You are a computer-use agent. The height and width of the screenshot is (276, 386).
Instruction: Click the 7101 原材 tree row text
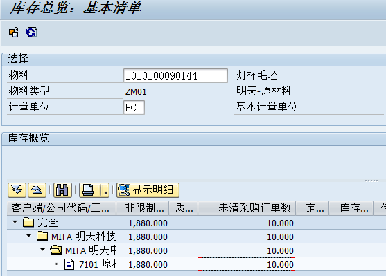[x=97, y=264]
